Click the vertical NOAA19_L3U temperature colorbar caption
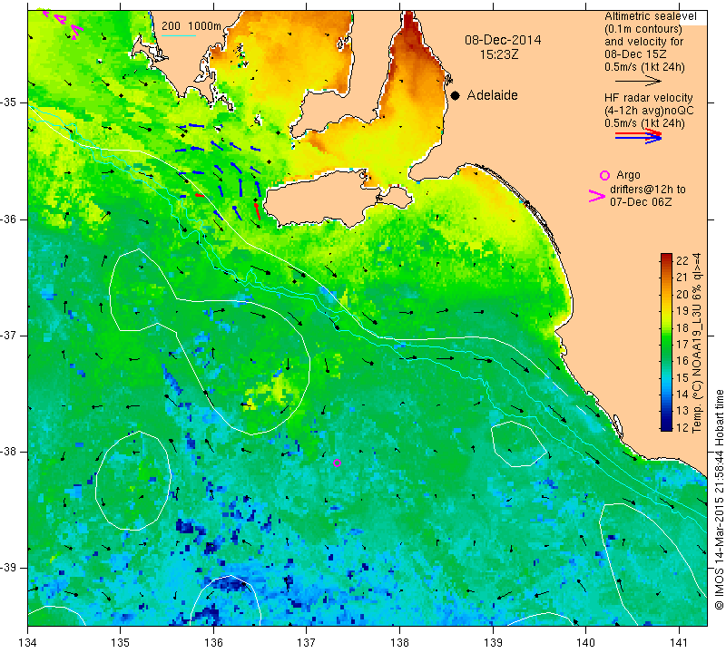 697,343
